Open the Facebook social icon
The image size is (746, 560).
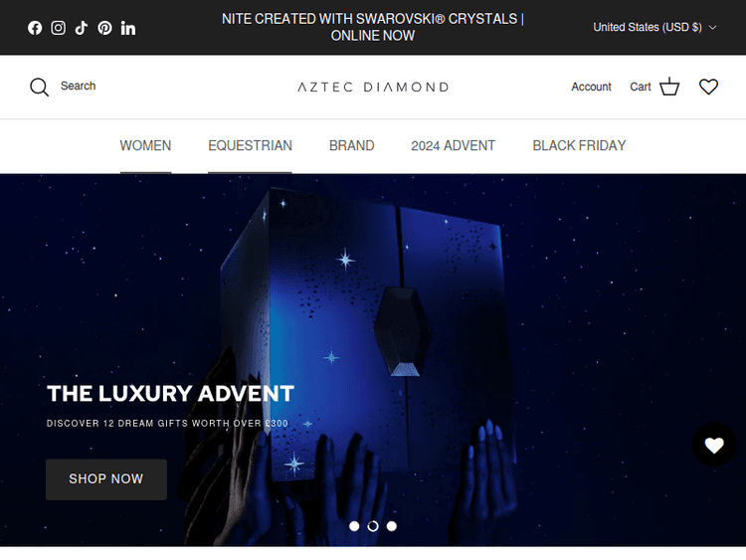pos(35,28)
